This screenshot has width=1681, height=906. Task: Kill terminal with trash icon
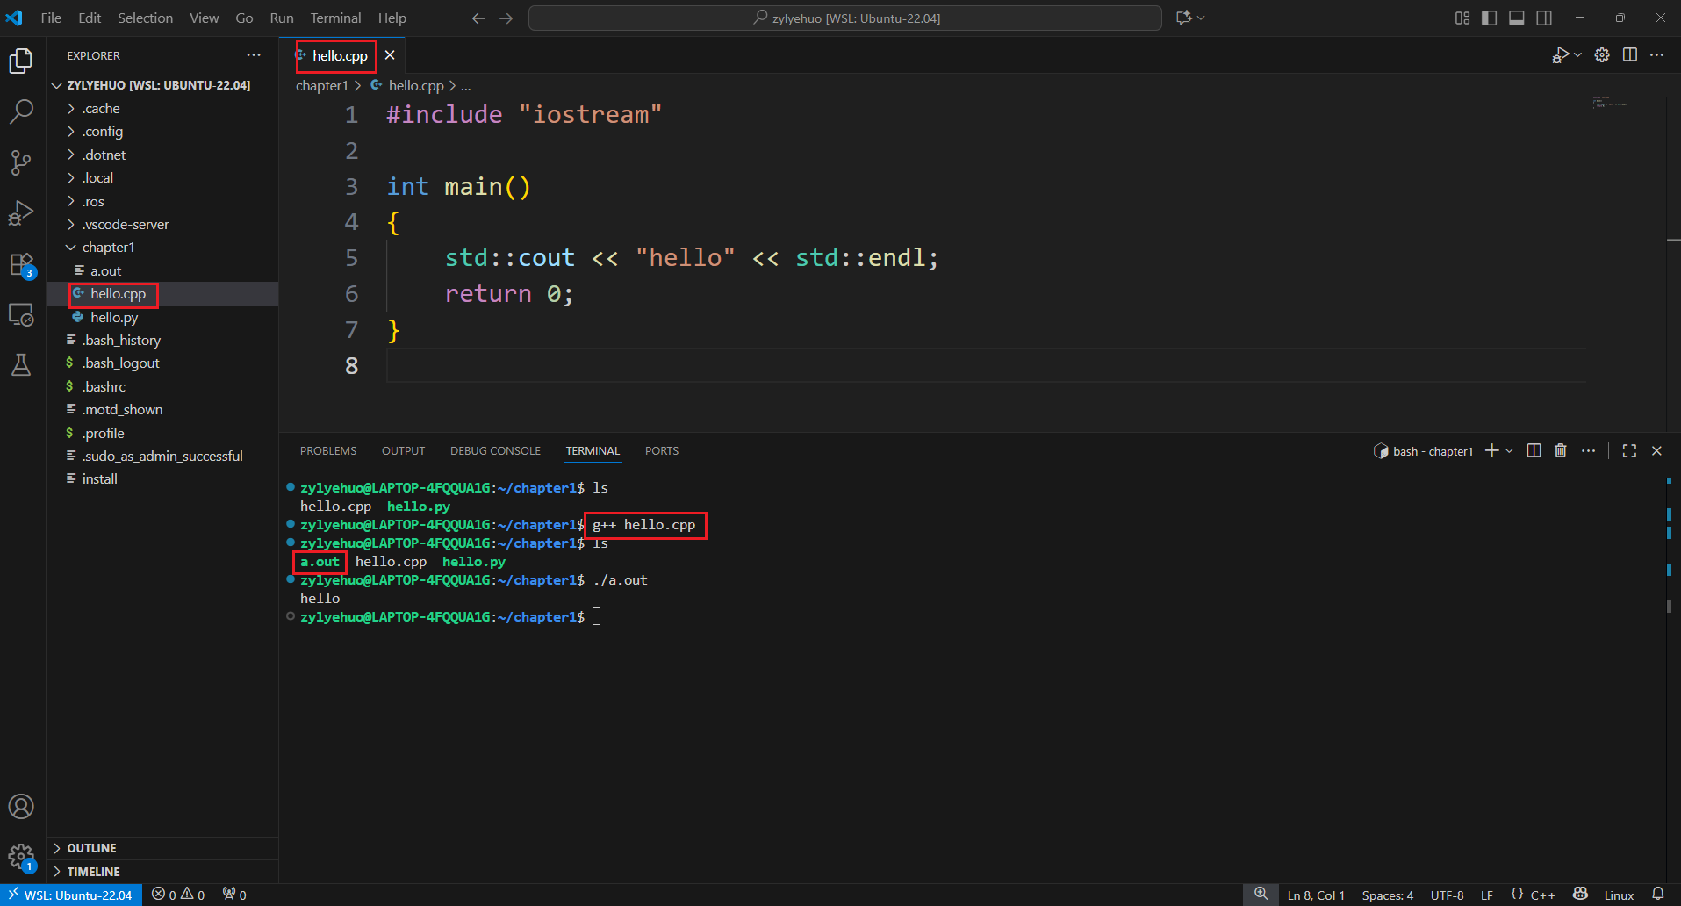[1561, 450]
